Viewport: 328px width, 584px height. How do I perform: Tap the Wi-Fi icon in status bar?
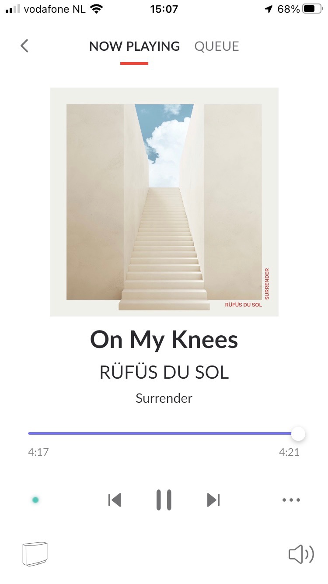96,9
